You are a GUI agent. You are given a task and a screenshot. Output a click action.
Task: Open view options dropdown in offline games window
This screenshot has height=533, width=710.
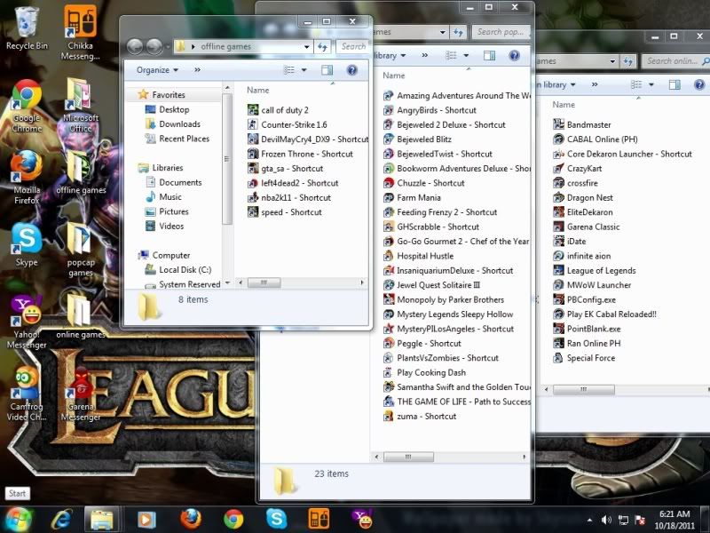pos(304,70)
